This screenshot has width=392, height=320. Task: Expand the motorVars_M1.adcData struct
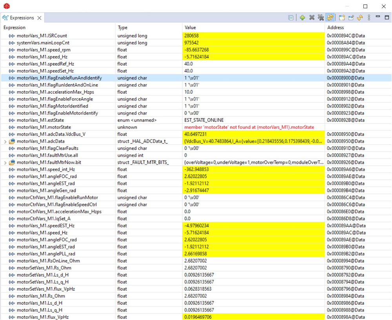point(5,142)
